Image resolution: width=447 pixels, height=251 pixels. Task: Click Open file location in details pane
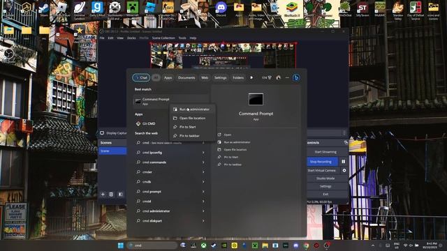pos(235,149)
